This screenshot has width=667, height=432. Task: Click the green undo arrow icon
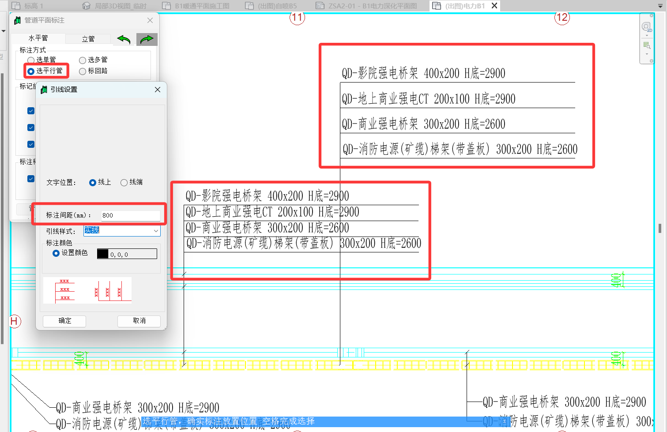[124, 40]
